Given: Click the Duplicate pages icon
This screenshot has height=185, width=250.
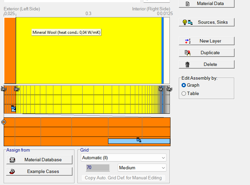Looking at the screenshot, I should click(188, 53).
